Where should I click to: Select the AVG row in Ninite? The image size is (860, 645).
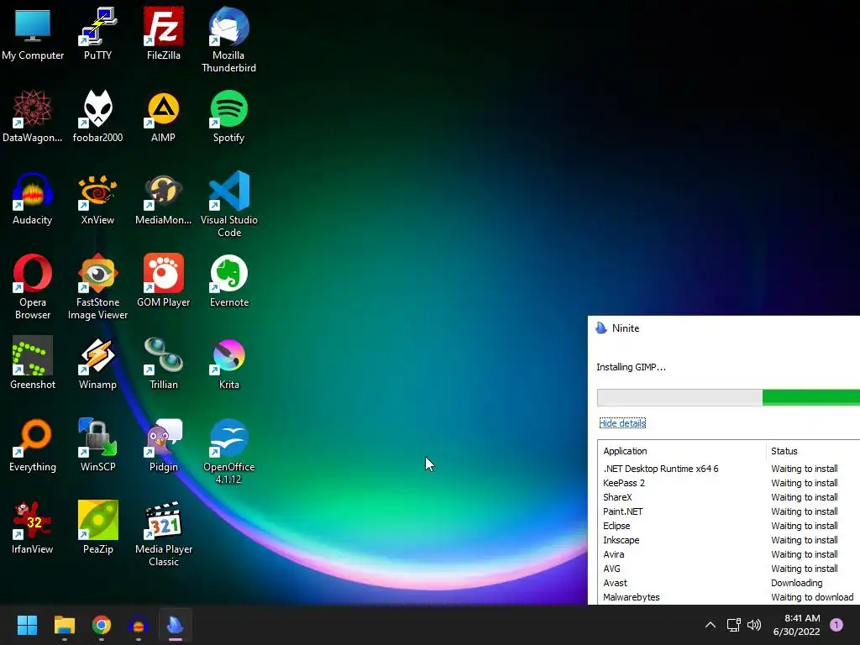(x=729, y=569)
